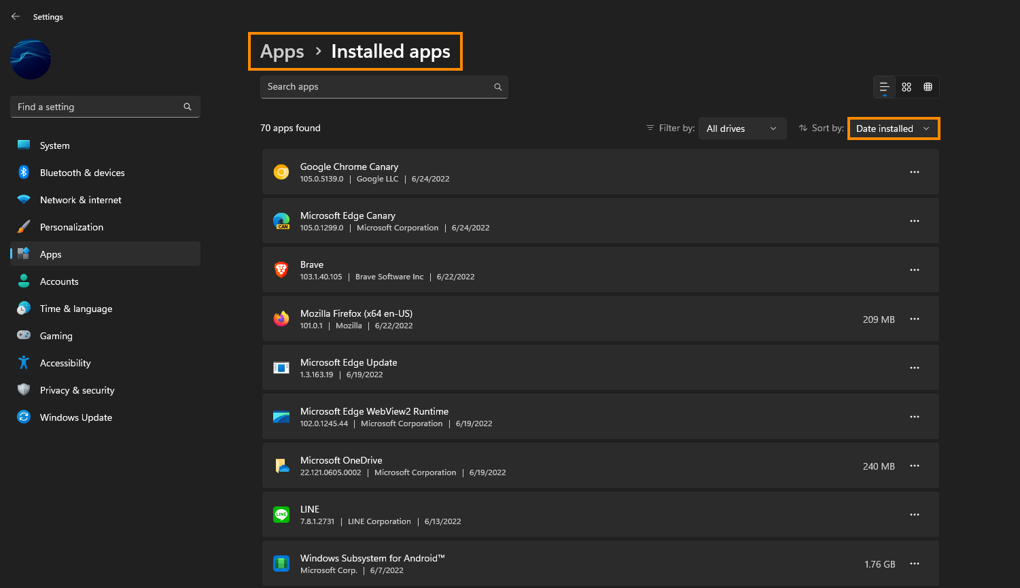Screen dimensions: 1020x588
Task: Switch to list view layout
Action: point(885,87)
